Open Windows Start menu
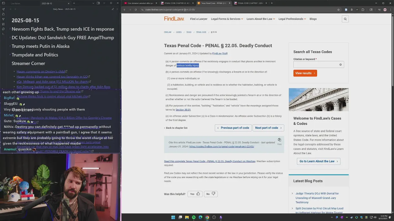The height and width of the screenshot is (221, 394). click(x=173, y=217)
